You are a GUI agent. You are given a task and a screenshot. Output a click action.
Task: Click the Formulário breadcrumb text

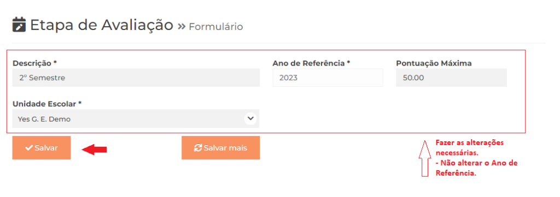click(x=215, y=27)
